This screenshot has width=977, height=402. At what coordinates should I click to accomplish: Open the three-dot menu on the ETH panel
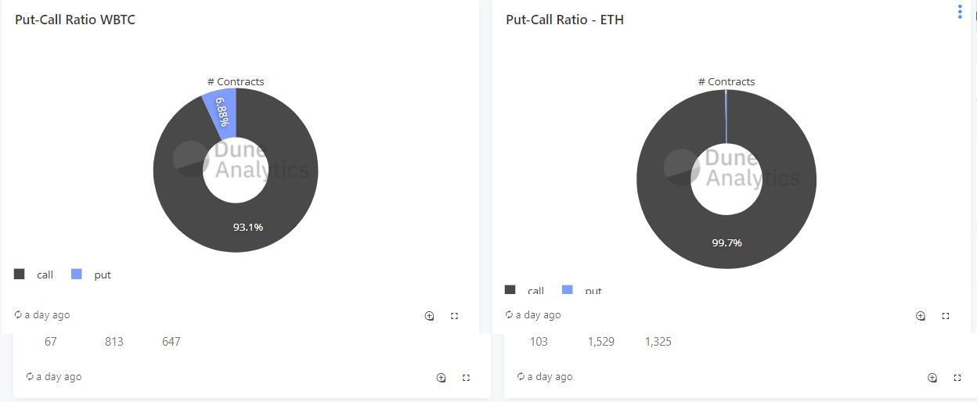960,12
